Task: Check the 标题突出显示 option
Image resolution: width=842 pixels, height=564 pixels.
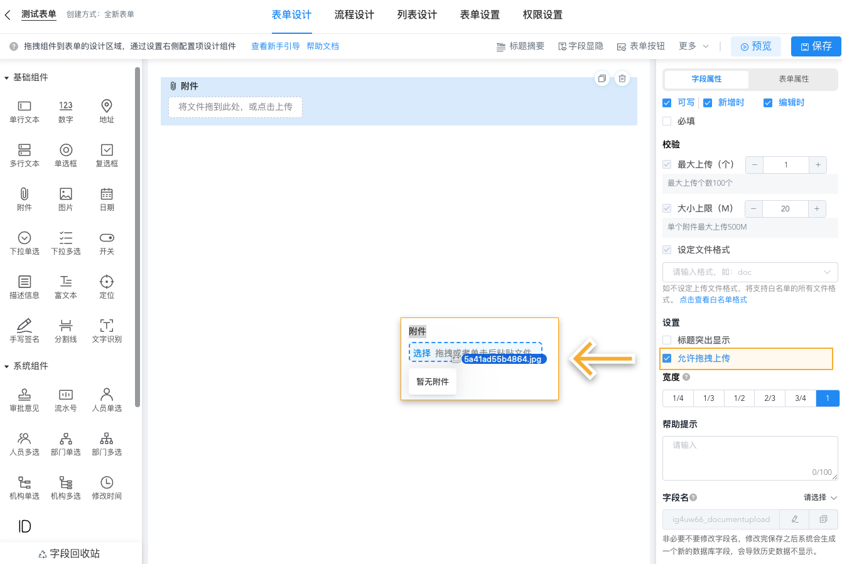Action: pyautogui.click(x=667, y=340)
